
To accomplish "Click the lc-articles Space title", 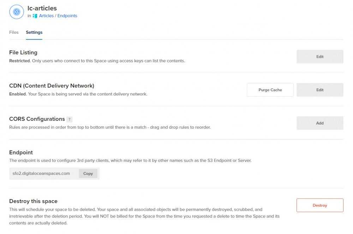I will (42, 8).
